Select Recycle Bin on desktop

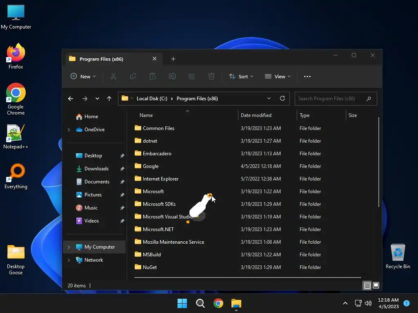[398, 257]
